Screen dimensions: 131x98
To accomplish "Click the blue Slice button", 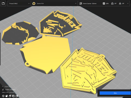I will (115, 93).
